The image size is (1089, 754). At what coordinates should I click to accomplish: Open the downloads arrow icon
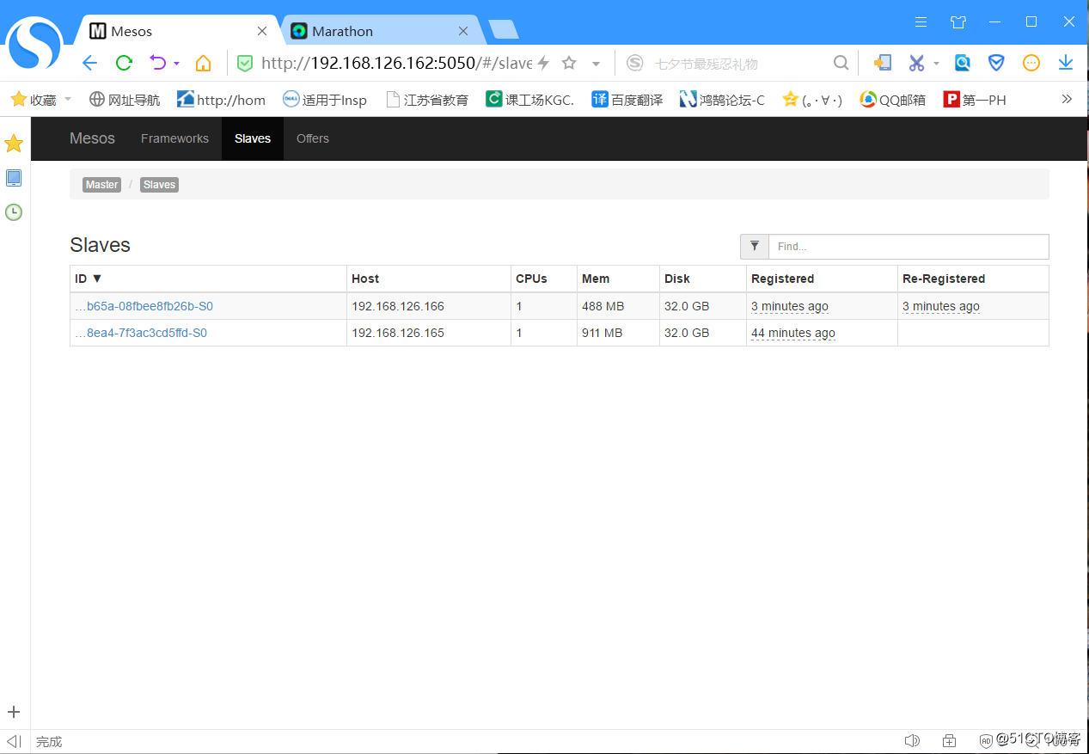(x=1066, y=63)
